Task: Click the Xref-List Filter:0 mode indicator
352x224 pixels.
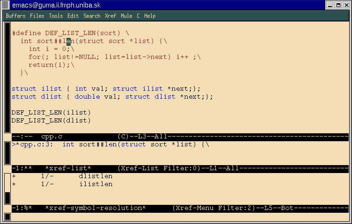Action: [159, 168]
